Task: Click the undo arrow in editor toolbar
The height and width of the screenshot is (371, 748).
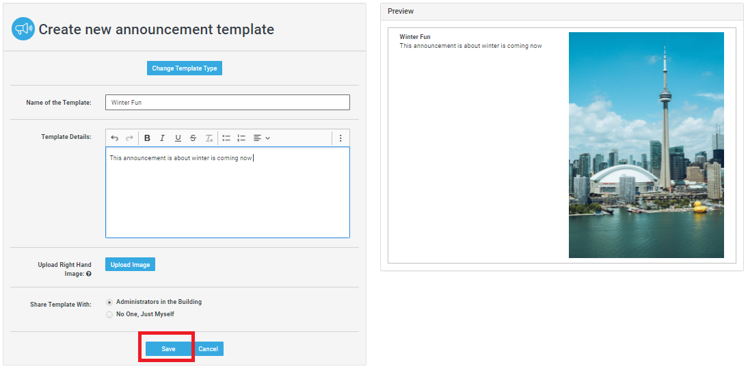Action: coord(114,138)
